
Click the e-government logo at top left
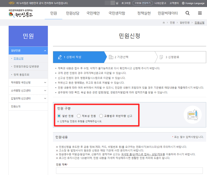[x=12, y=3]
